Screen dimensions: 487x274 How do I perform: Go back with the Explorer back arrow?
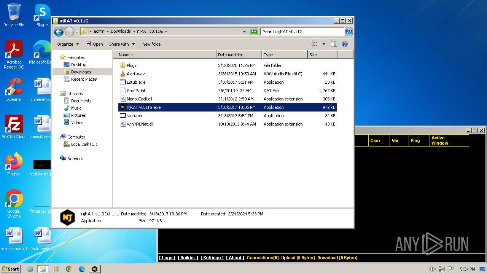point(59,32)
